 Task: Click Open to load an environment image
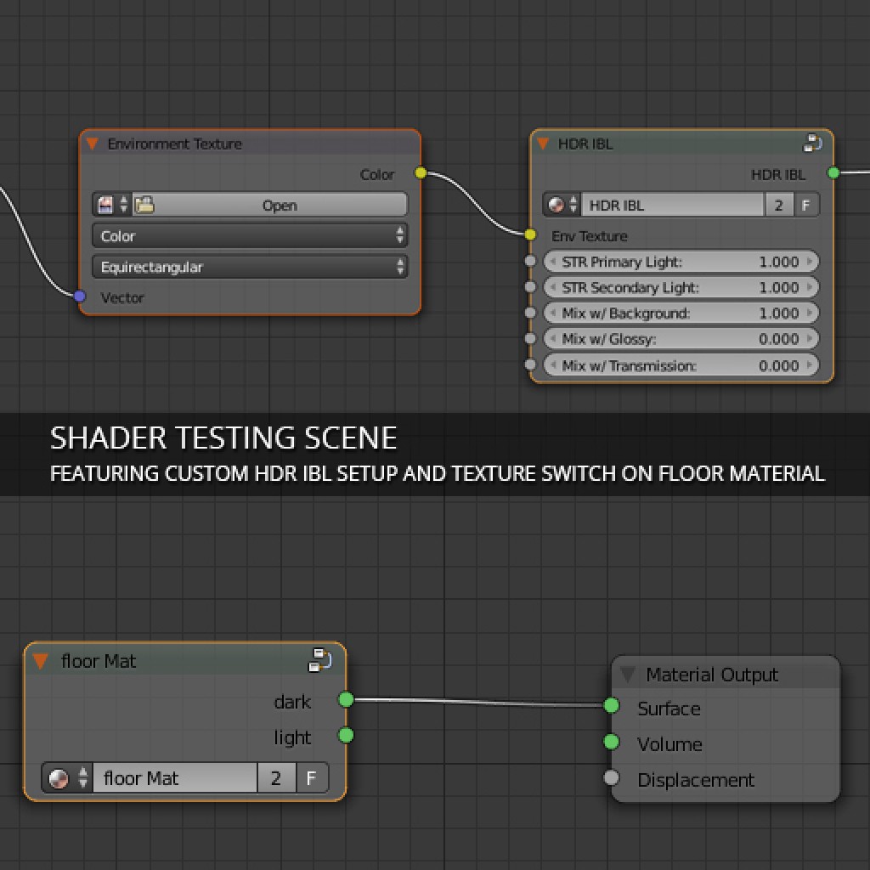tap(280, 204)
